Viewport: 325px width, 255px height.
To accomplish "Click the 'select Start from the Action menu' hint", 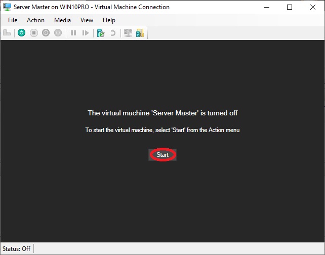I will tap(162, 130).
